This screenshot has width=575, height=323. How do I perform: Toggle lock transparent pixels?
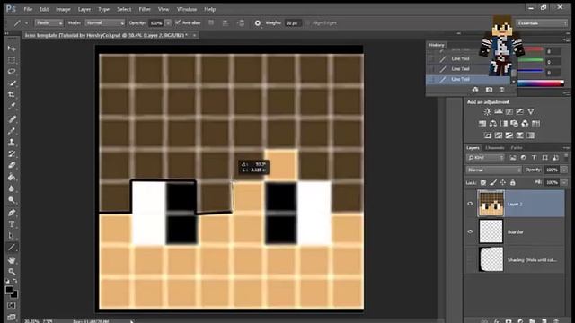(483, 182)
